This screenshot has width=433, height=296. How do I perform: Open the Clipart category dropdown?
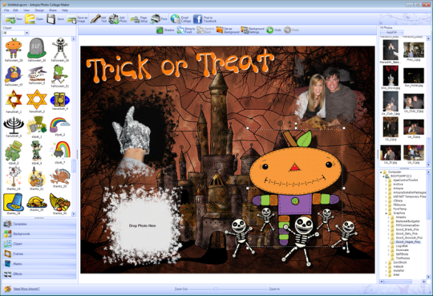tap(26, 33)
